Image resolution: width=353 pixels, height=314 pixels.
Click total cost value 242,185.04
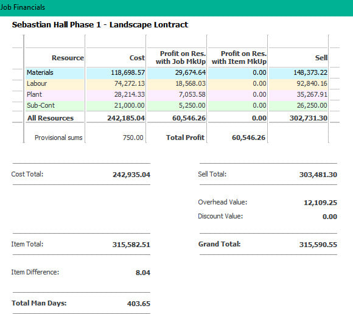point(126,118)
